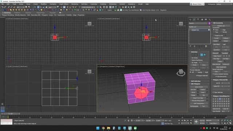
Task: Open Inset settings box beside Inset
Action: [207, 92]
